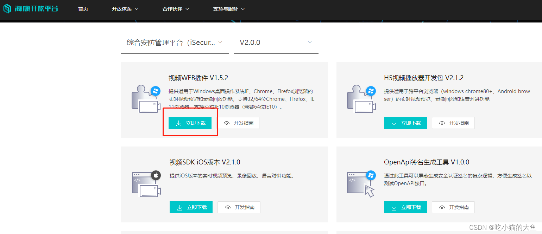Open the 综合安防管理平台 platform dropdown

(175, 43)
